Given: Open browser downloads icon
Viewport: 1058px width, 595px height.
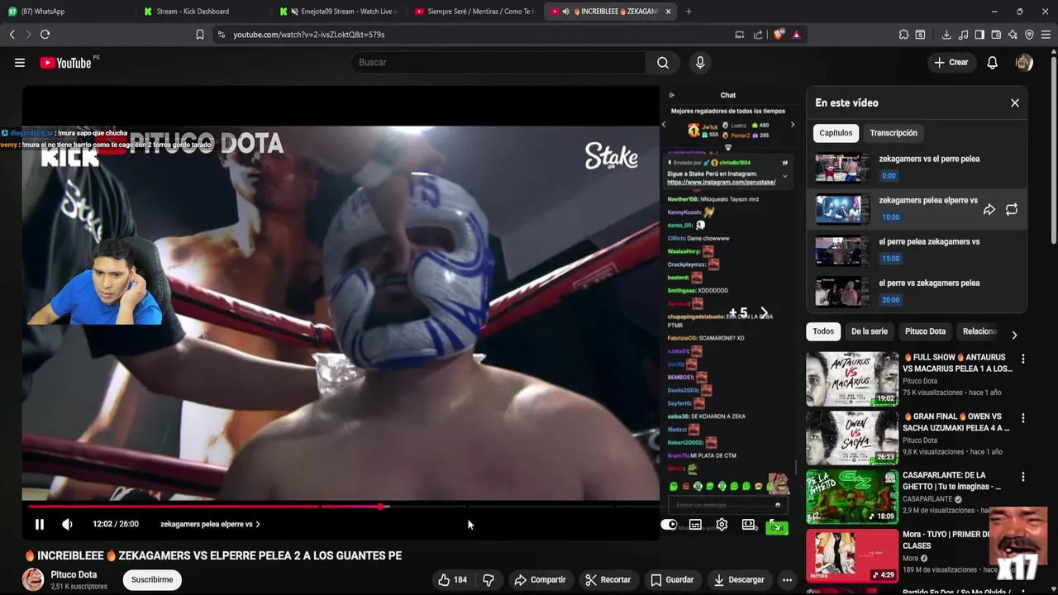Looking at the screenshot, I should (x=946, y=35).
